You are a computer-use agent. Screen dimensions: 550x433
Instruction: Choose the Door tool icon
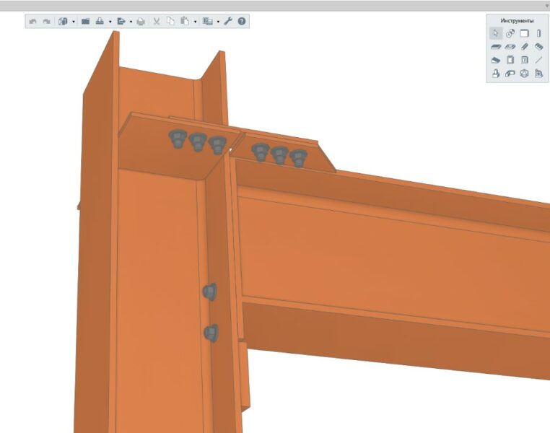pyautogui.click(x=510, y=60)
